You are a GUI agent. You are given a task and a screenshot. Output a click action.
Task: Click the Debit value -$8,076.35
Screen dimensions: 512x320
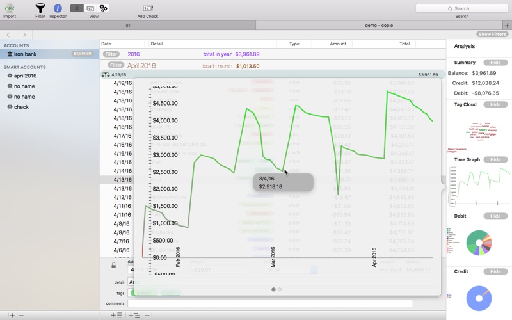coord(484,93)
